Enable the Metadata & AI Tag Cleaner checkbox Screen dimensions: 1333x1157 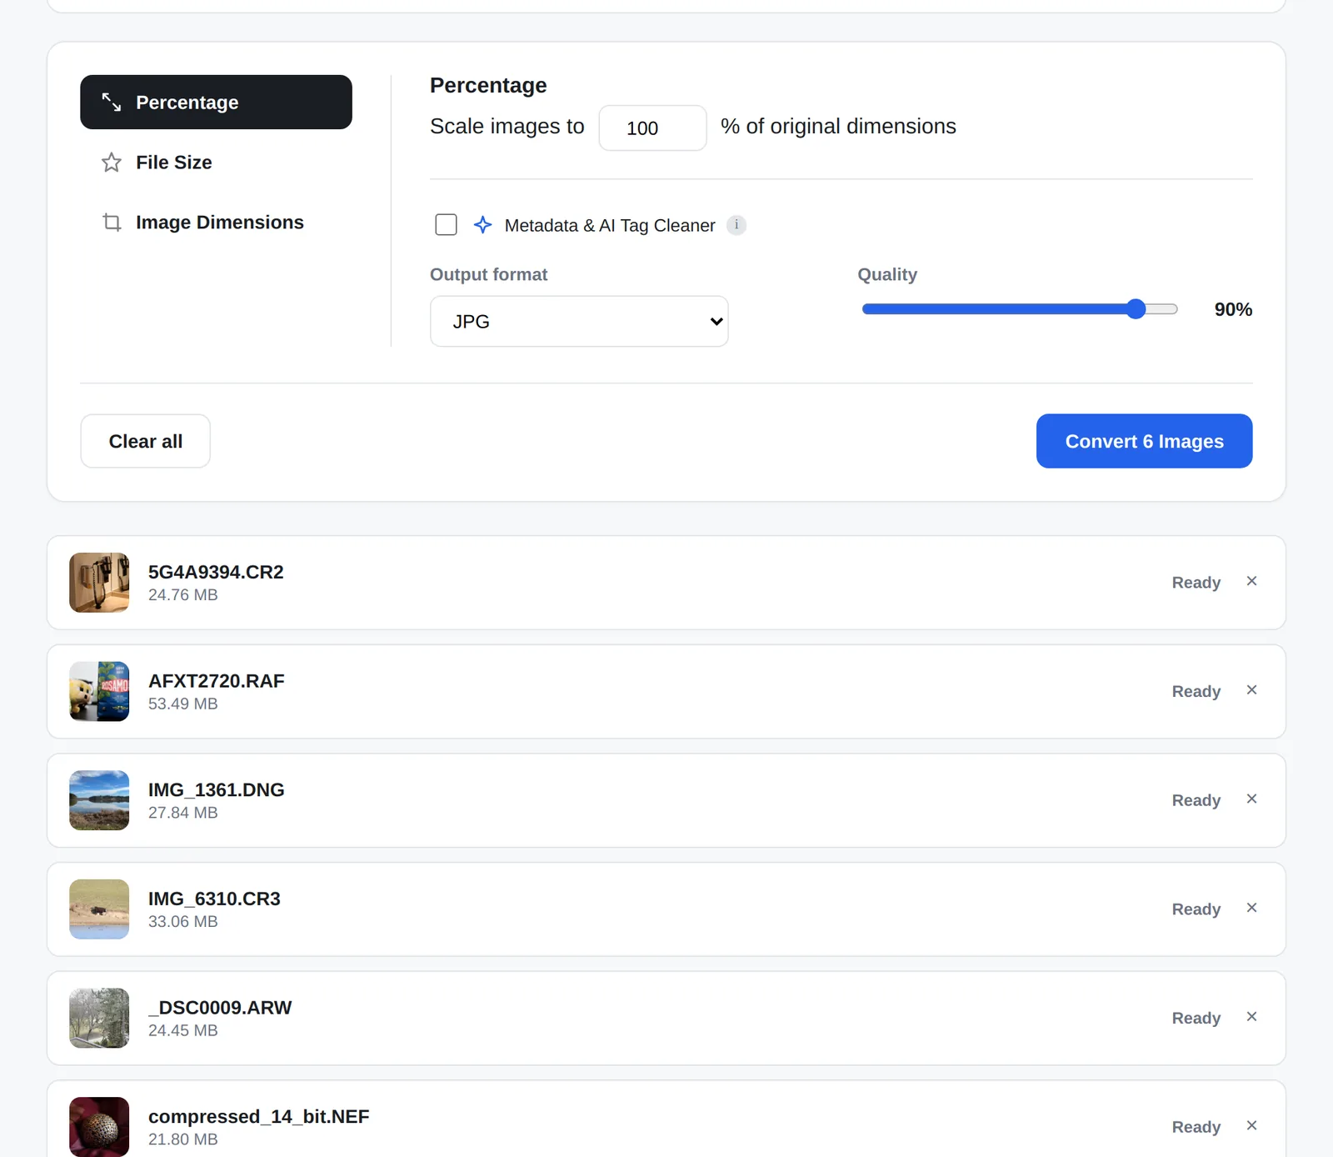446,225
